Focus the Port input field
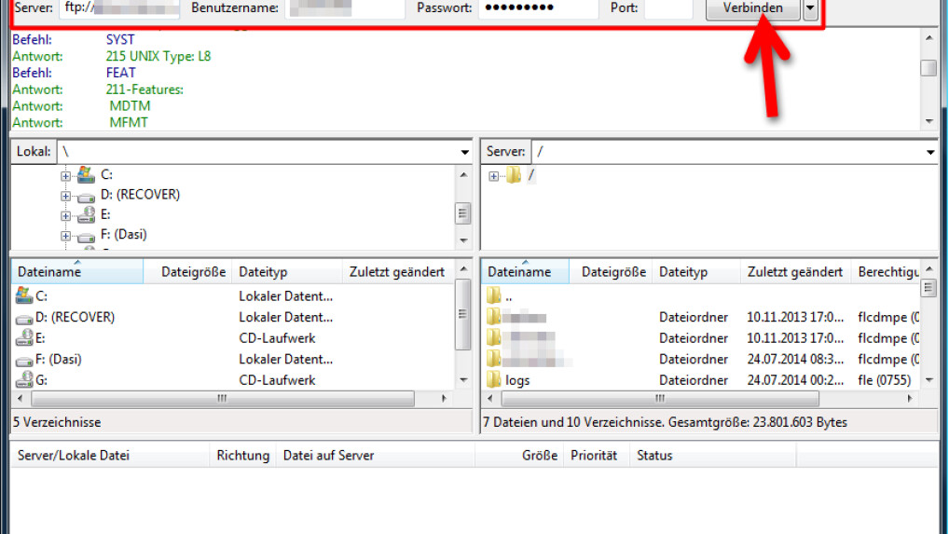 [x=668, y=8]
